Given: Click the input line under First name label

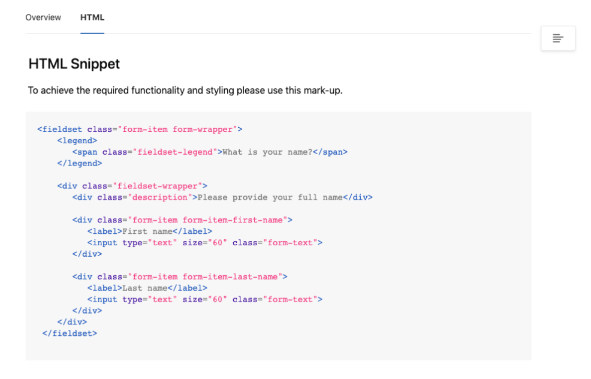Looking at the screenshot, I should (x=205, y=243).
